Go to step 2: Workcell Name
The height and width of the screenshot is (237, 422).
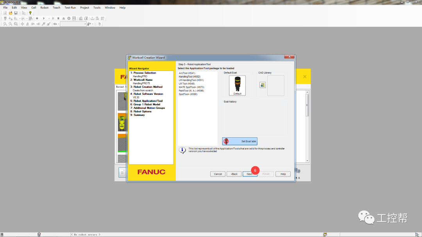(x=141, y=80)
